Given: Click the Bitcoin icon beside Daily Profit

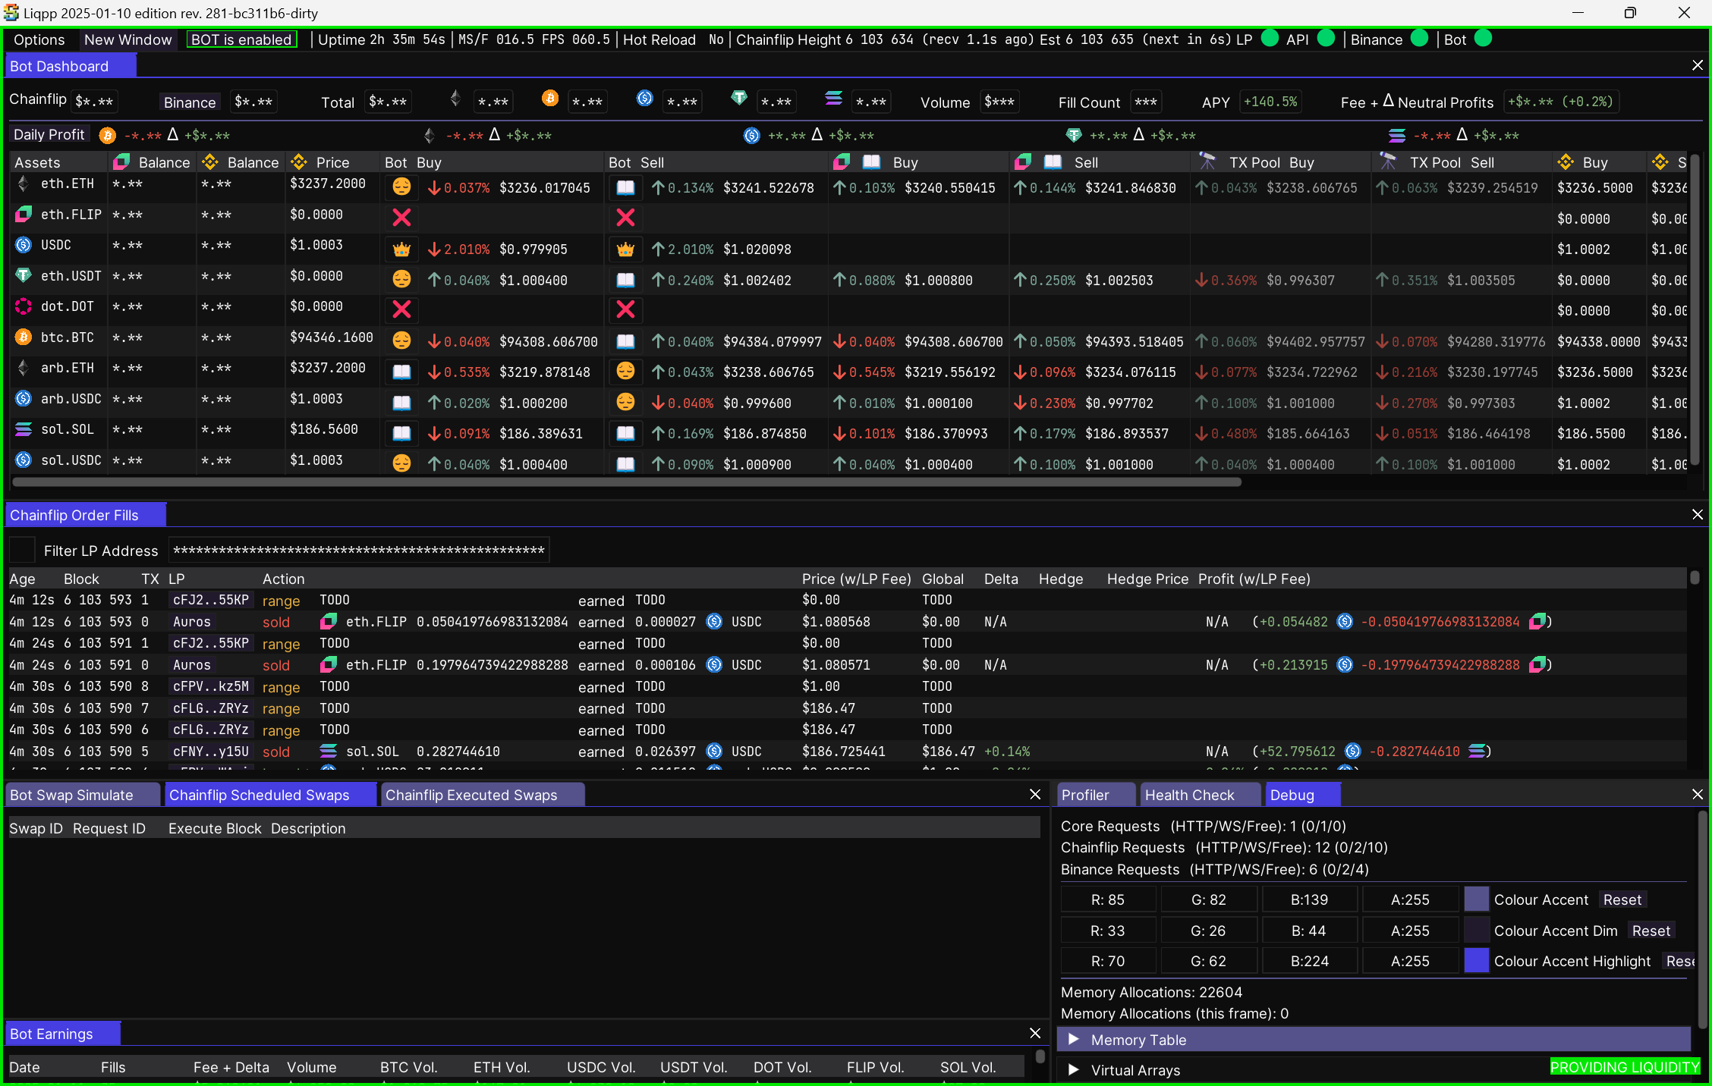Looking at the screenshot, I should click(108, 136).
